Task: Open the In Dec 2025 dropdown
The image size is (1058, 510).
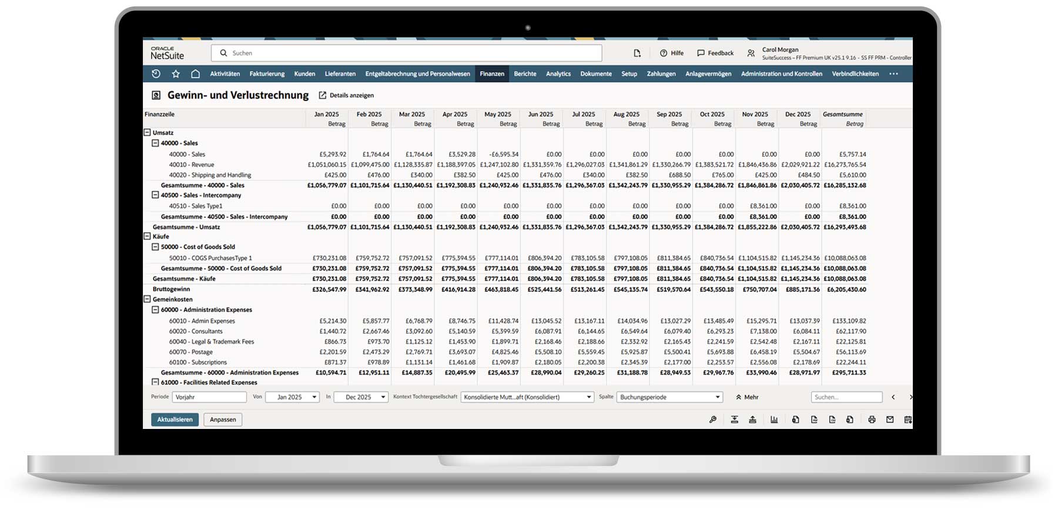Action: 361,397
